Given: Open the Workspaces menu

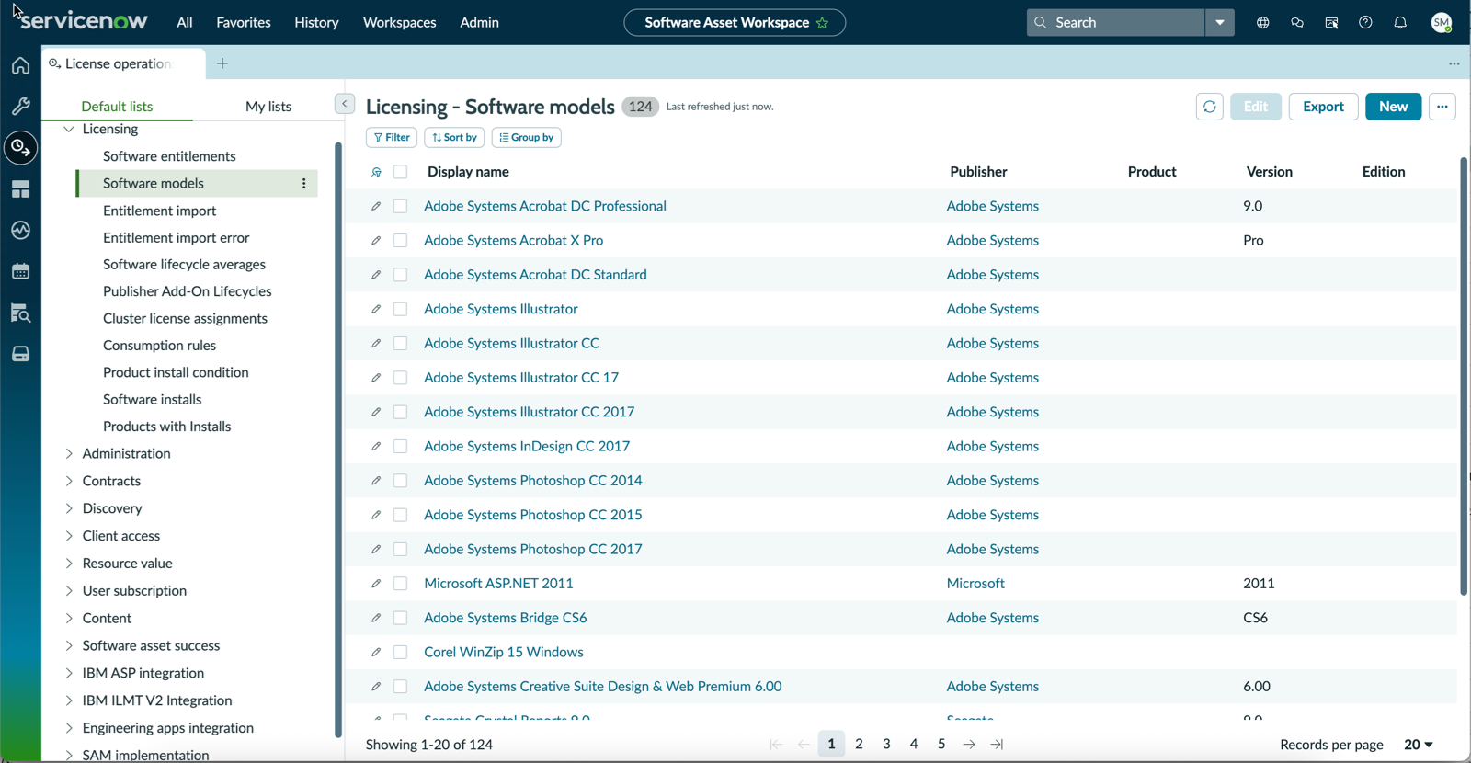Looking at the screenshot, I should tap(400, 22).
